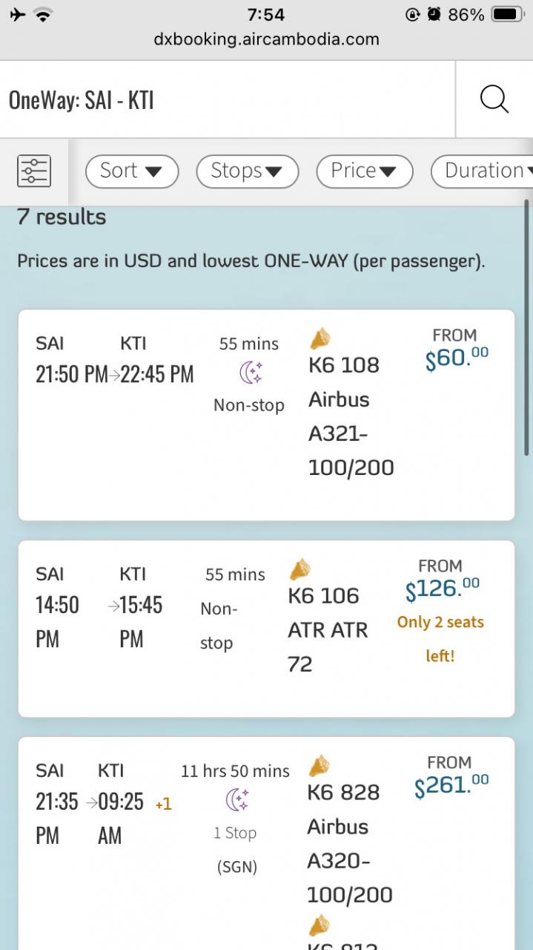Image resolution: width=533 pixels, height=950 pixels.
Task: Tap the search magnifier icon
Action: point(494,99)
